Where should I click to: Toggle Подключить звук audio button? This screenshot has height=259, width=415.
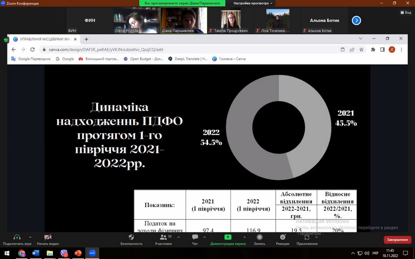coord(17,237)
